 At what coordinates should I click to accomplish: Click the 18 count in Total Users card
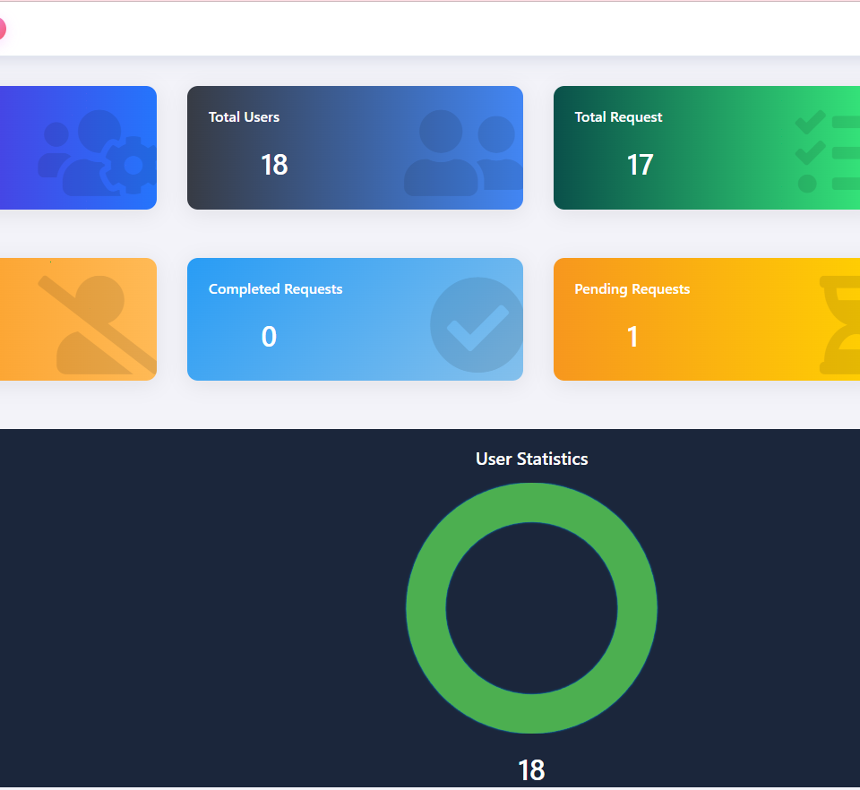click(274, 165)
